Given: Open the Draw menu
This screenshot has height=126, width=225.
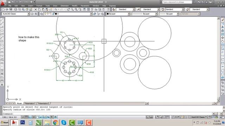Looking at the screenshot, I should click(55, 6).
